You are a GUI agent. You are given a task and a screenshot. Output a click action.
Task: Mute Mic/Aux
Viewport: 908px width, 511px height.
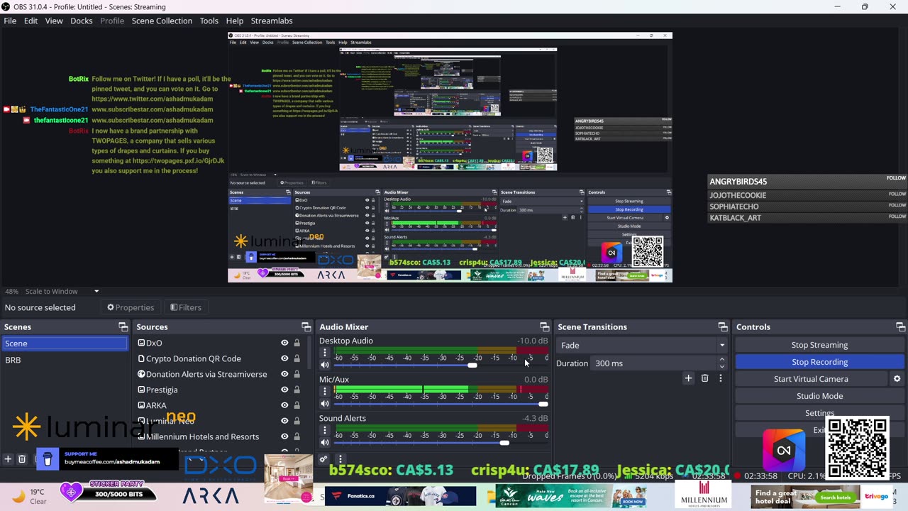(x=325, y=403)
